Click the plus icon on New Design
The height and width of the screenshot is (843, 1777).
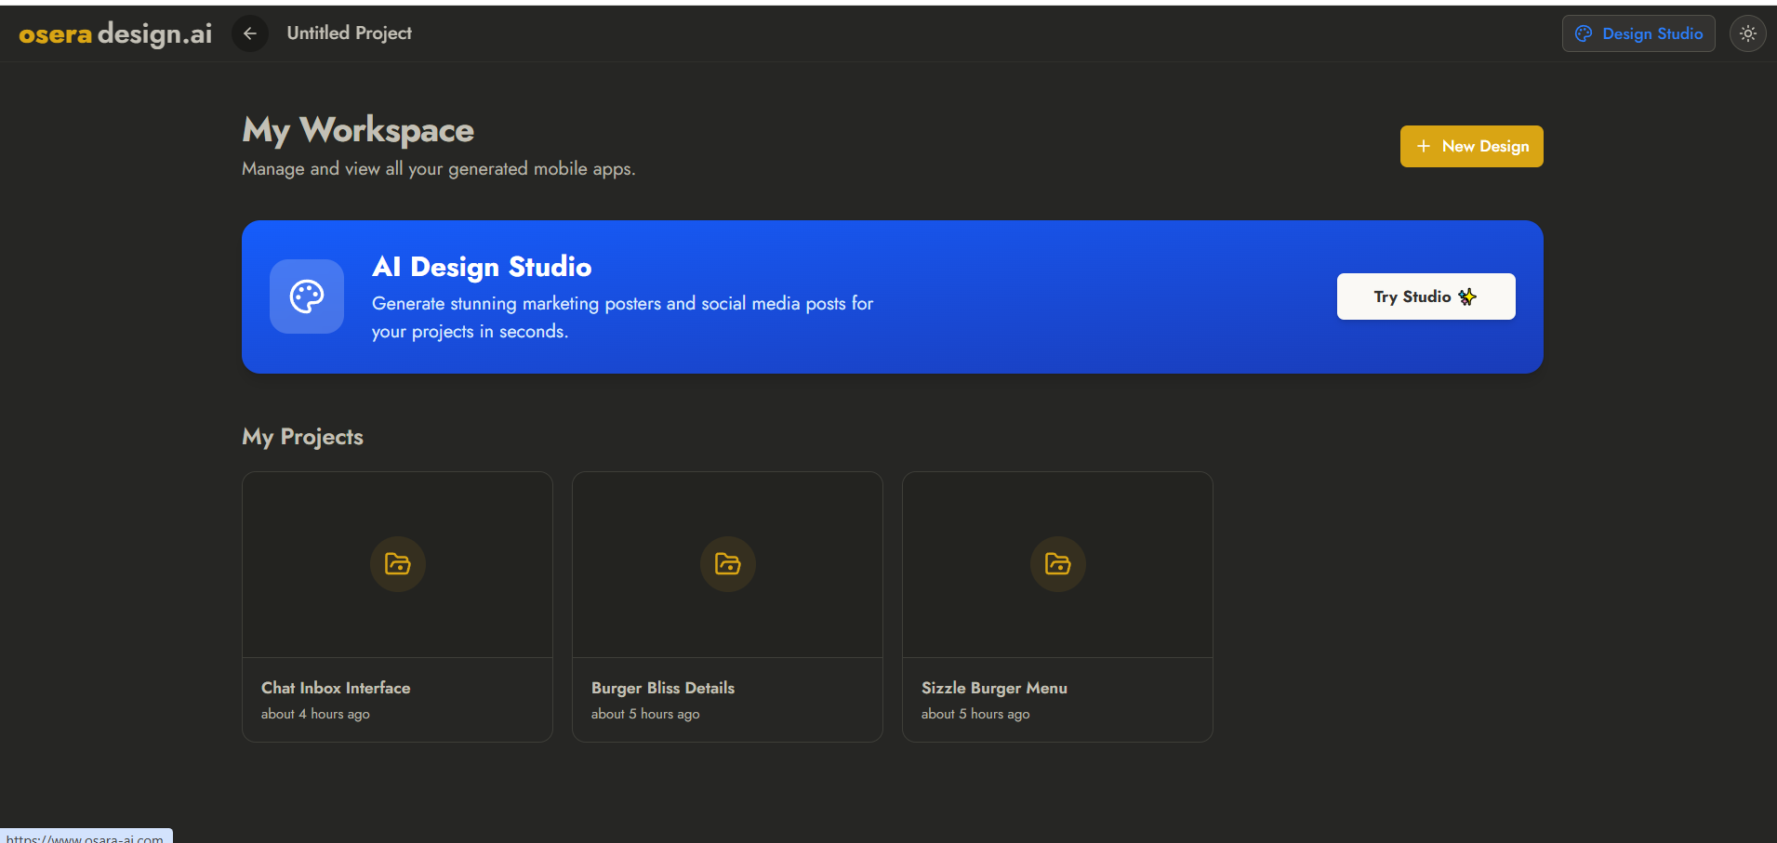tap(1424, 146)
